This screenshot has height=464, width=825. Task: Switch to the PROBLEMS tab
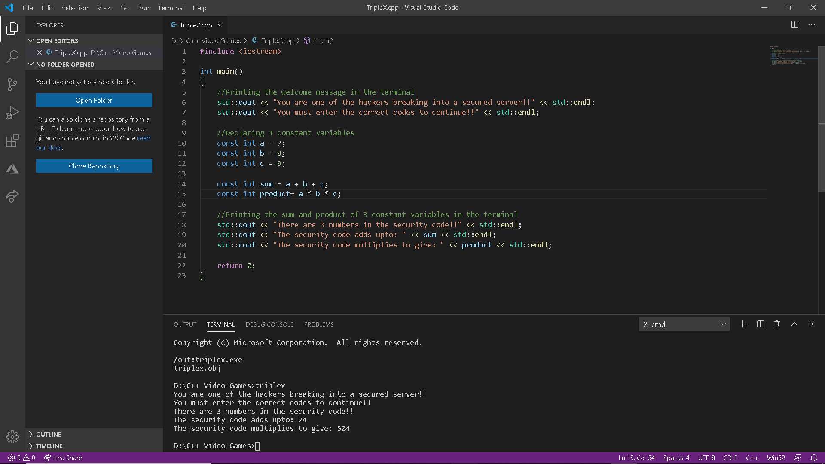pos(318,324)
